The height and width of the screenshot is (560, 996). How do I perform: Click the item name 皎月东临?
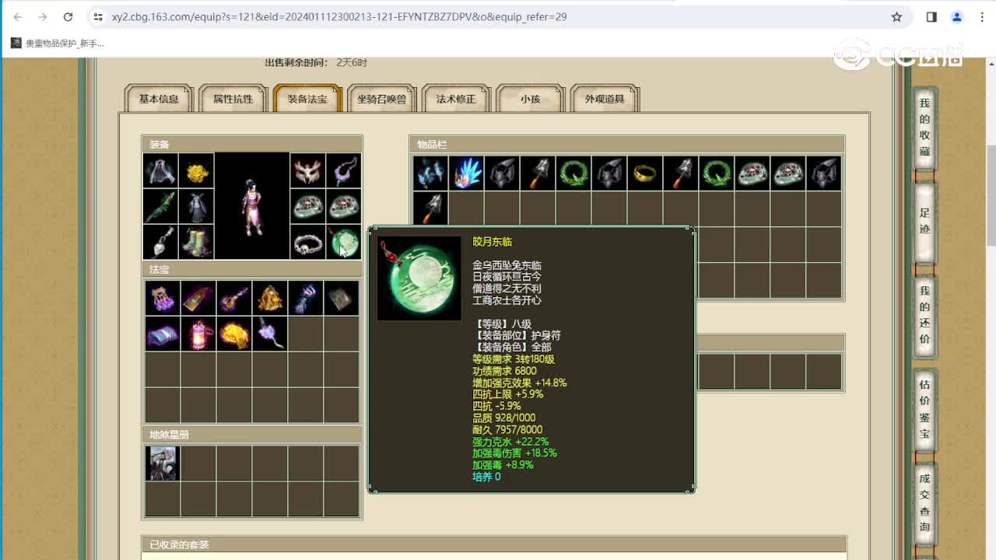(492, 242)
